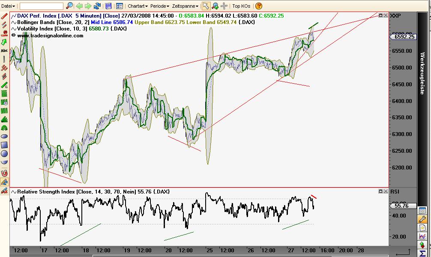The width and height of the screenshot is (431, 257).
Task: Open the Zeitspanne dropdown
Action: tap(185, 6)
